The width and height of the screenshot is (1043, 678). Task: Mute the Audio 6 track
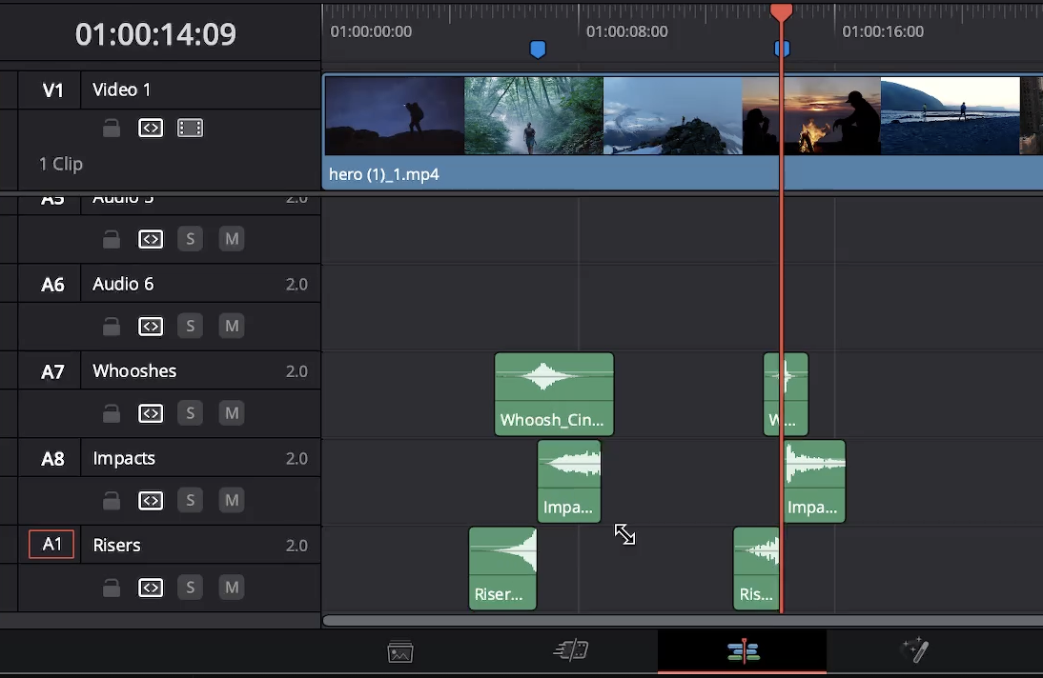click(232, 326)
